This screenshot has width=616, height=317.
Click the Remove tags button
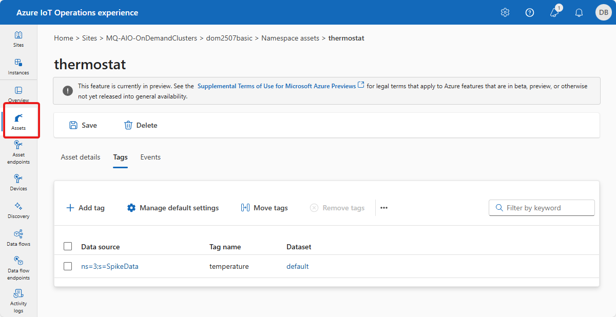(337, 208)
